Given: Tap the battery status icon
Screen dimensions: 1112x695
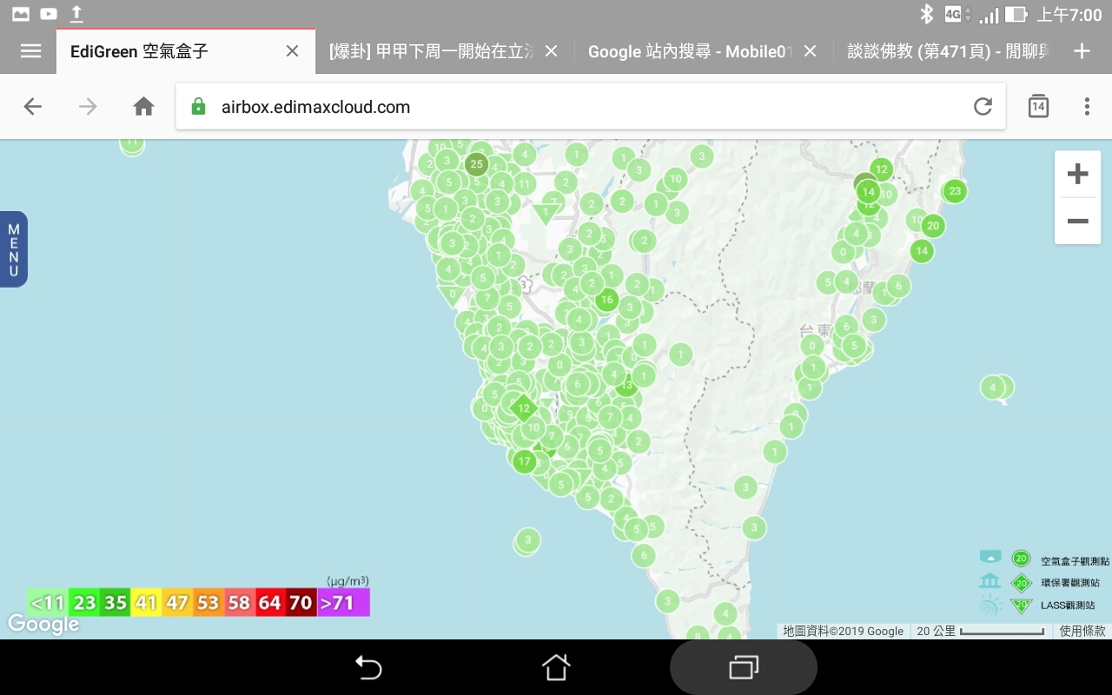Looking at the screenshot, I should coord(1016,14).
